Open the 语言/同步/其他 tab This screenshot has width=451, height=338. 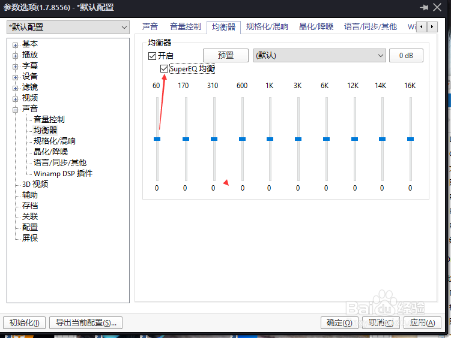pos(370,27)
